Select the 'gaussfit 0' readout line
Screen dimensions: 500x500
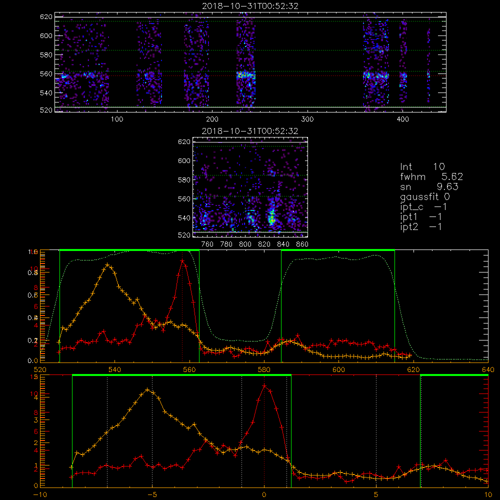coord(425,196)
